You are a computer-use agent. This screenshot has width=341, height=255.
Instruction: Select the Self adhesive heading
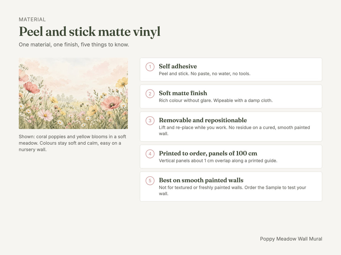point(178,66)
